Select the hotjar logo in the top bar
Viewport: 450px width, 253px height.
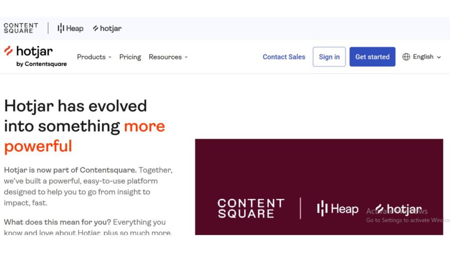click(x=107, y=28)
